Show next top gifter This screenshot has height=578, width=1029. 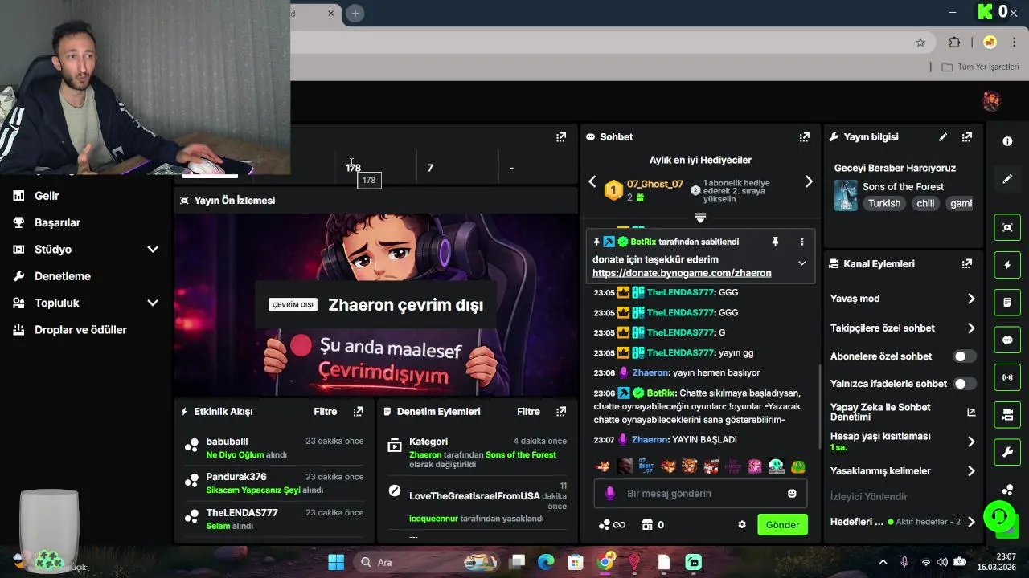[809, 182]
